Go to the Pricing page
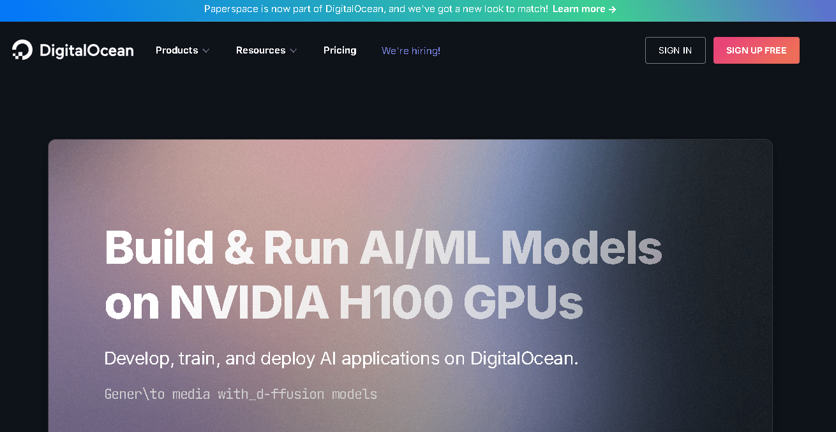The height and width of the screenshot is (432, 836). coord(340,50)
